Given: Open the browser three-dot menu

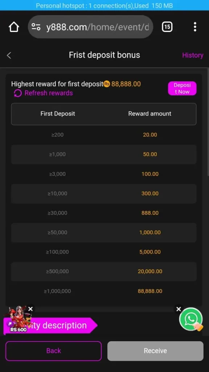Looking at the screenshot, I should [x=195, y=27].
